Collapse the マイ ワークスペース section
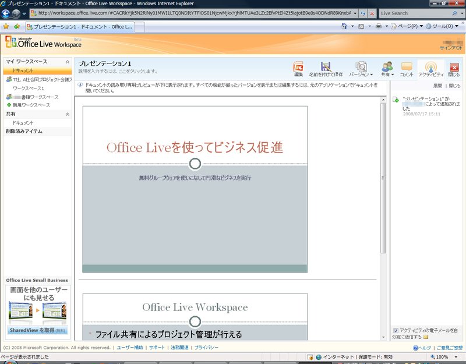 [68, 62]
